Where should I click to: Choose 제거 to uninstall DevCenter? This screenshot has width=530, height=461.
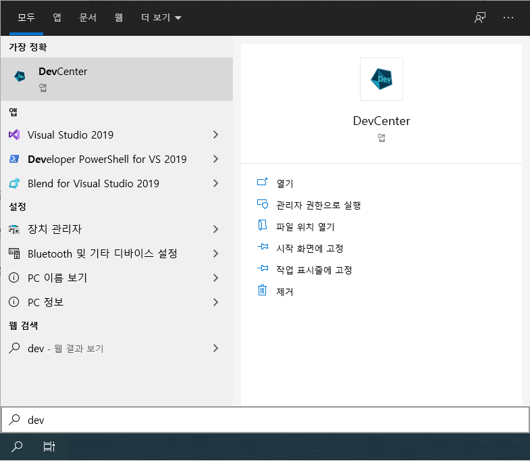tap(285, 291)
